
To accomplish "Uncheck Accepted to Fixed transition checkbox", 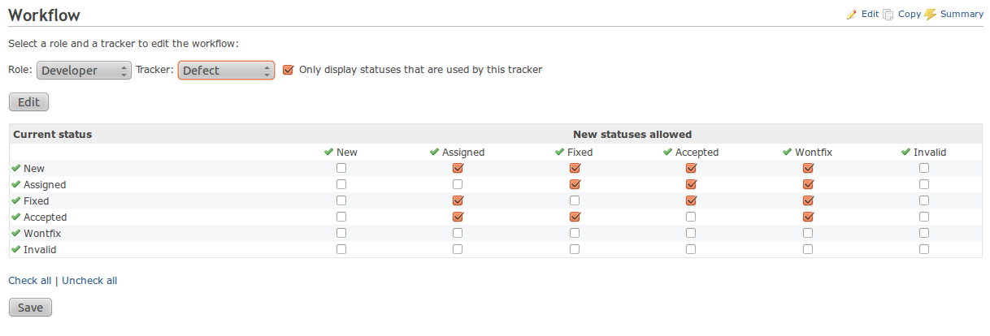I will pyautogui.click(x=575, y=217).
